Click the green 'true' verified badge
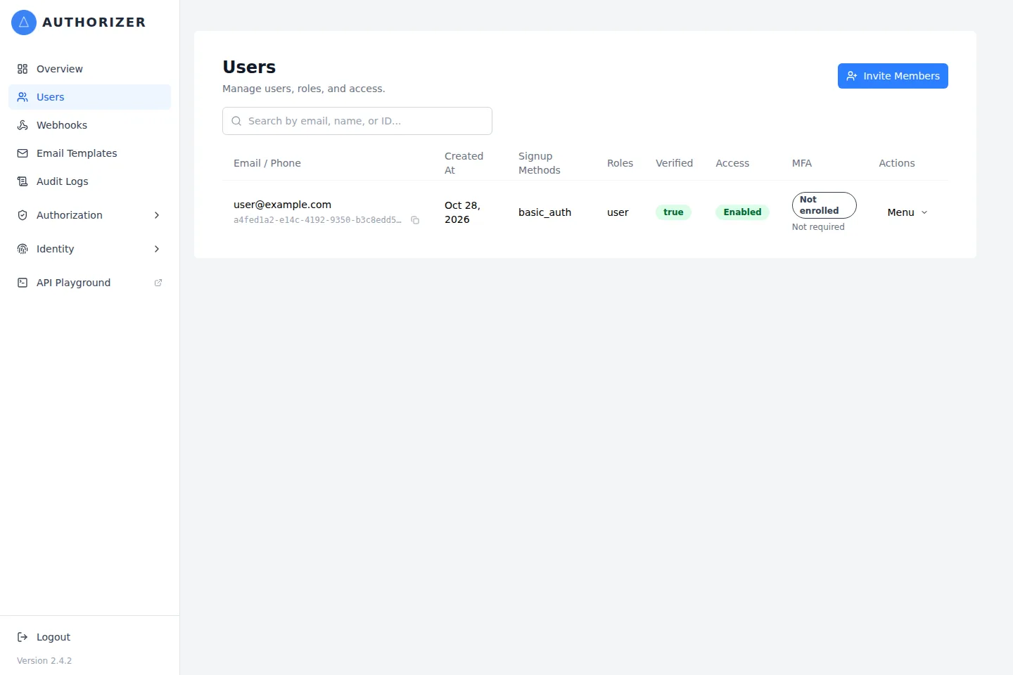This screenshot has width=1013, height=675. (673, 212)
